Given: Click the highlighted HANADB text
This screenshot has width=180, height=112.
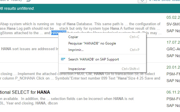Looking at the screenshot, I should pos(59,33).
